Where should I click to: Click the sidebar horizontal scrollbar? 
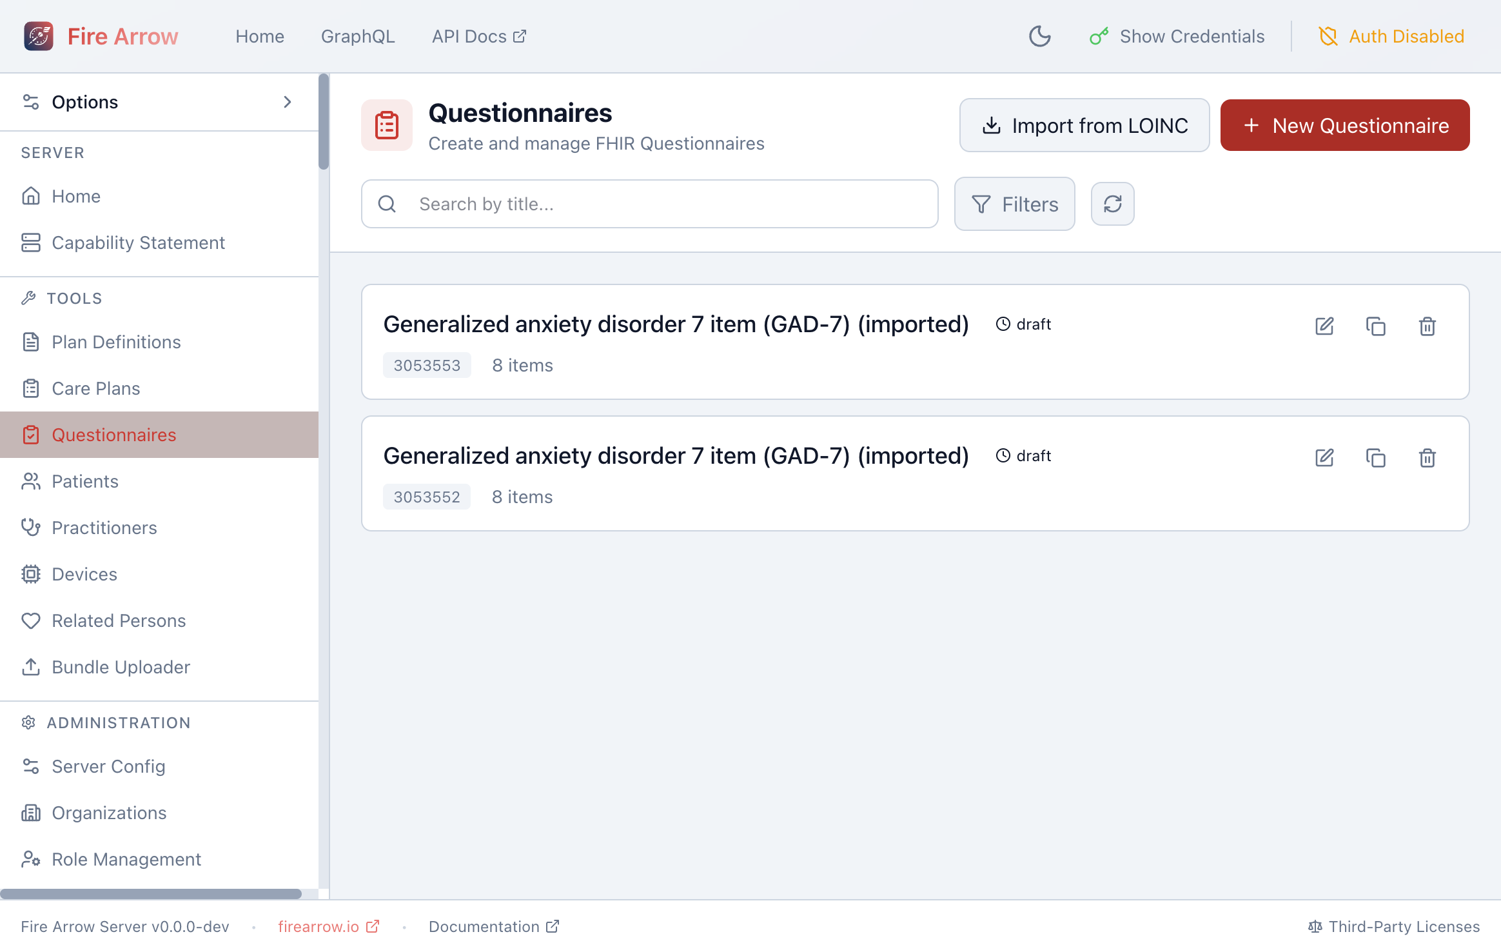coord(151,894)
